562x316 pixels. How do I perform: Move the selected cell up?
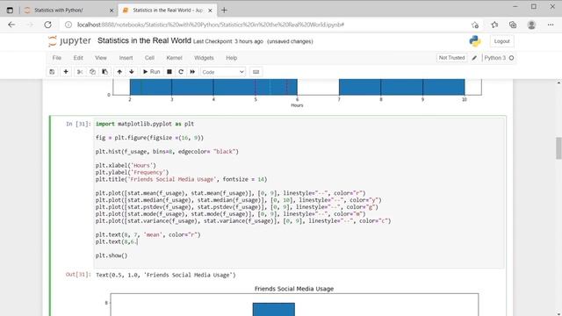coord(119,72)
